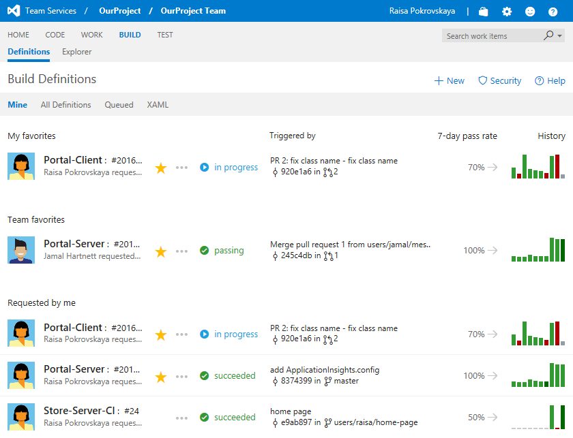Screen dimensions: 573x438
Task: Switch to the Explorer tab
Action: 76,52
